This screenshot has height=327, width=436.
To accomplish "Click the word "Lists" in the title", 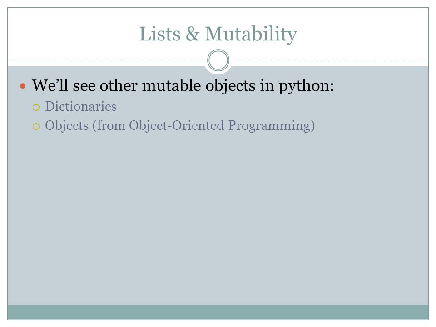I will coord(160,34).
